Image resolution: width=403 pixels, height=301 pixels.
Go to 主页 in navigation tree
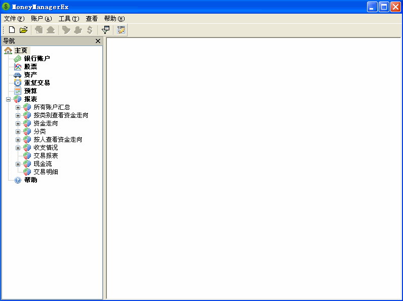(x=21, y=51)
